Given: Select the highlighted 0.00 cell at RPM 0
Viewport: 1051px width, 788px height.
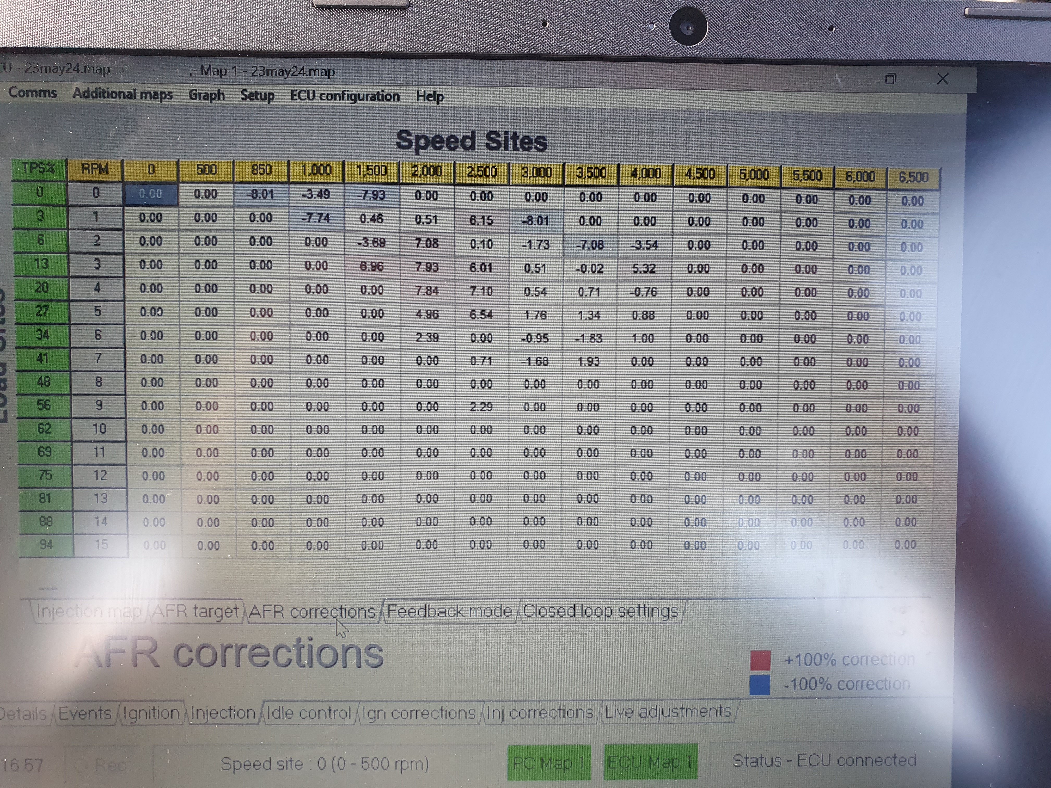Looking at the screenshot, I should 151,194.
